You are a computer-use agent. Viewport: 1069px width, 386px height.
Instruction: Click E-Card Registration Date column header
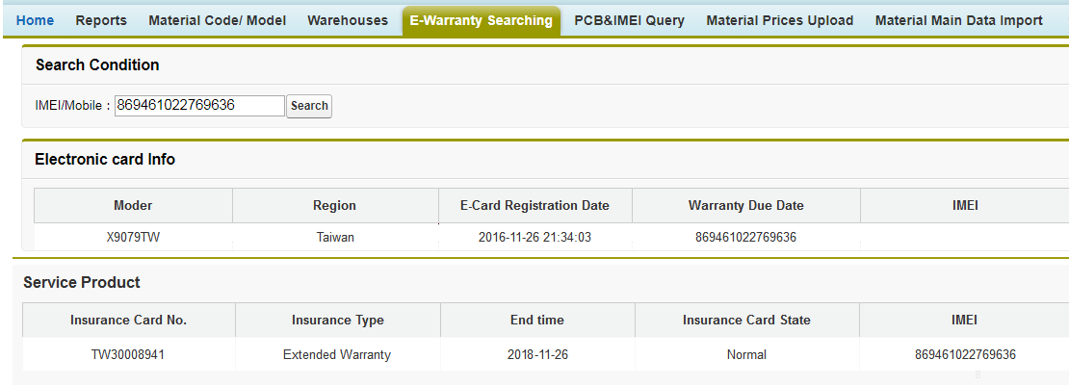pos(534,205)
